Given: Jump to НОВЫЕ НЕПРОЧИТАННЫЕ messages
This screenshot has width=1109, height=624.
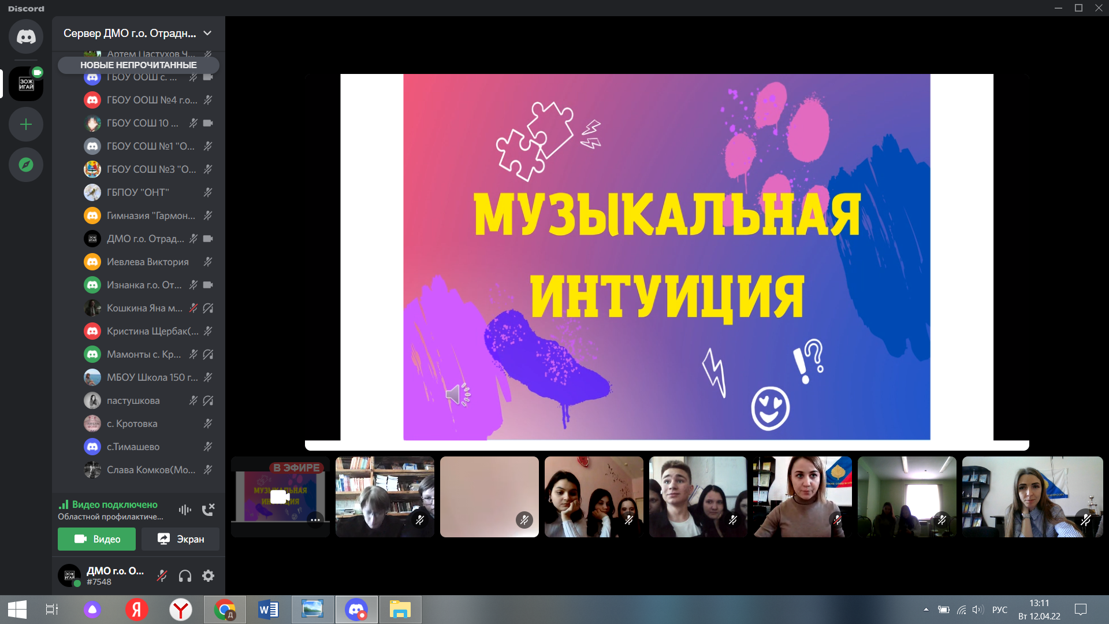Looking at the screenshot, I should coord(138,65).
